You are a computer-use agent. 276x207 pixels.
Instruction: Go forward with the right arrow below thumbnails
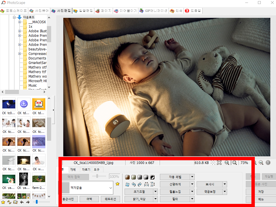28,202
